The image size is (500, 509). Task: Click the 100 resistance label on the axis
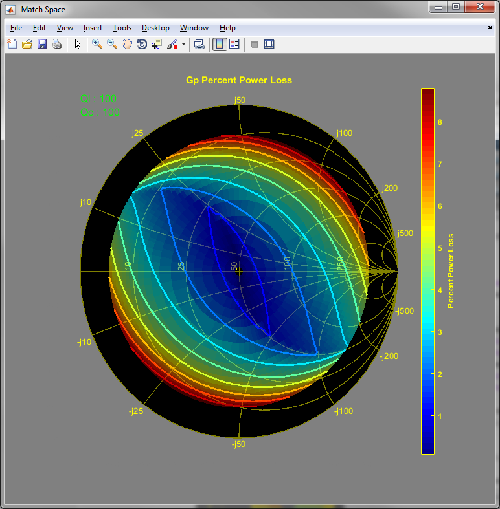click(x=287, y=263)
